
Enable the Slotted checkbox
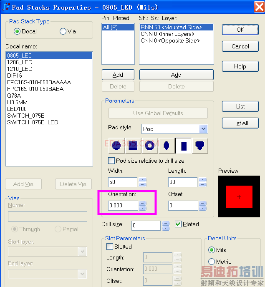(x=110, y=247)
